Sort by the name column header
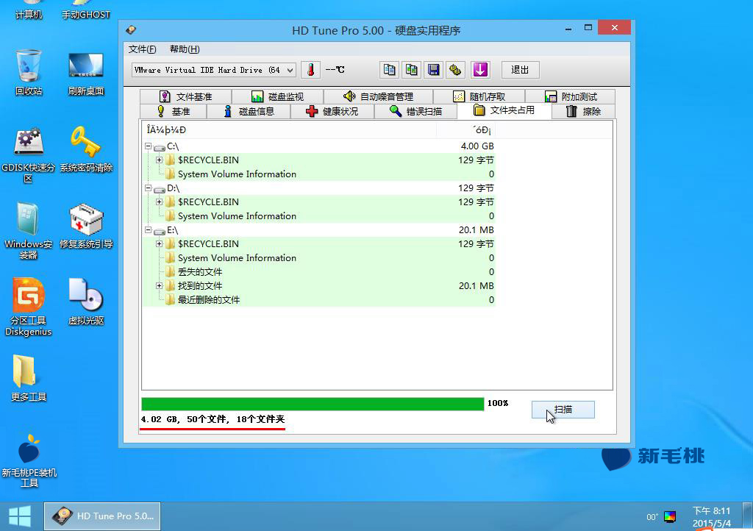The height and width of the screenshot is (531, 753). [x=289, y=129]
